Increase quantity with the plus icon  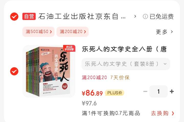[x=172, y=91]
